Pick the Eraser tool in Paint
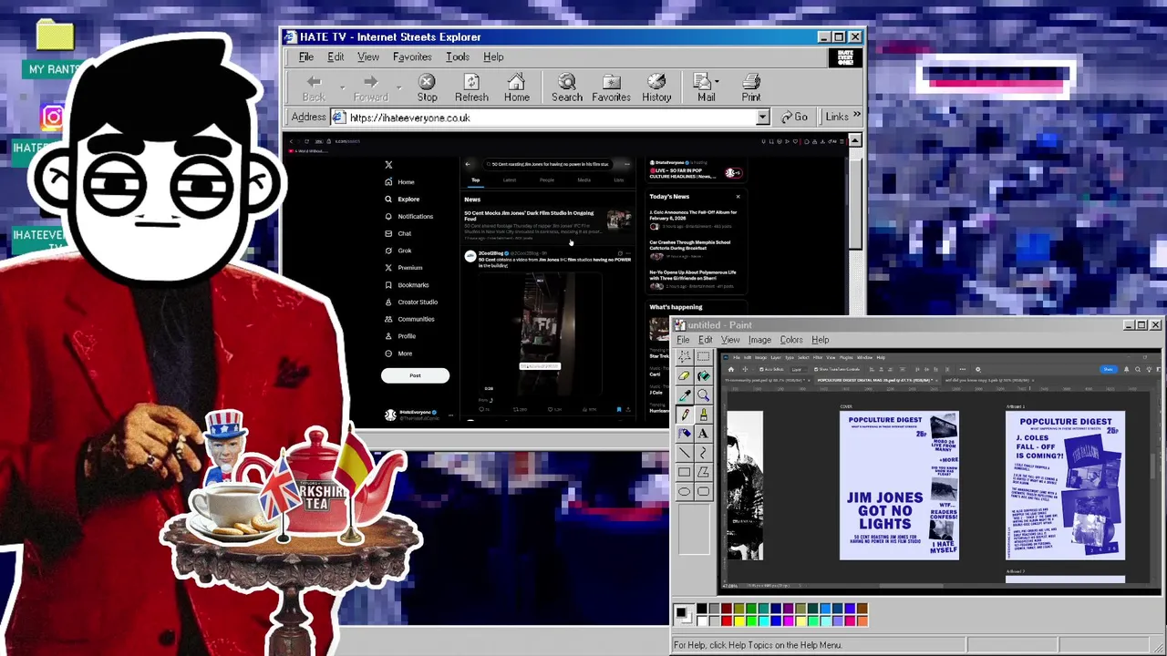Image resolution: width=1167 pixels, height=656 pixels. (x=684, y=375)
